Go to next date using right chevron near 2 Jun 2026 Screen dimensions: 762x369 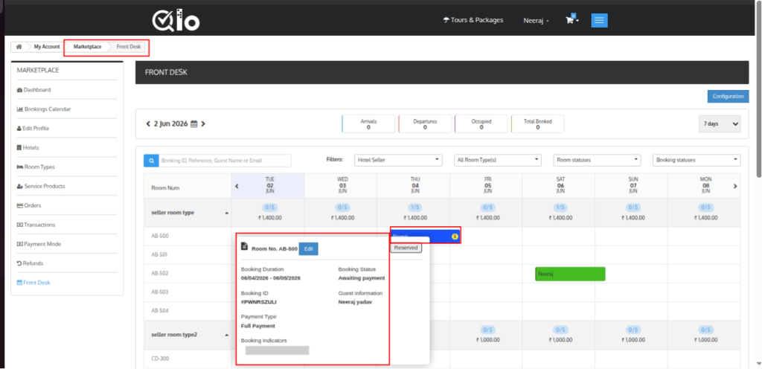[x=203, y=123]
